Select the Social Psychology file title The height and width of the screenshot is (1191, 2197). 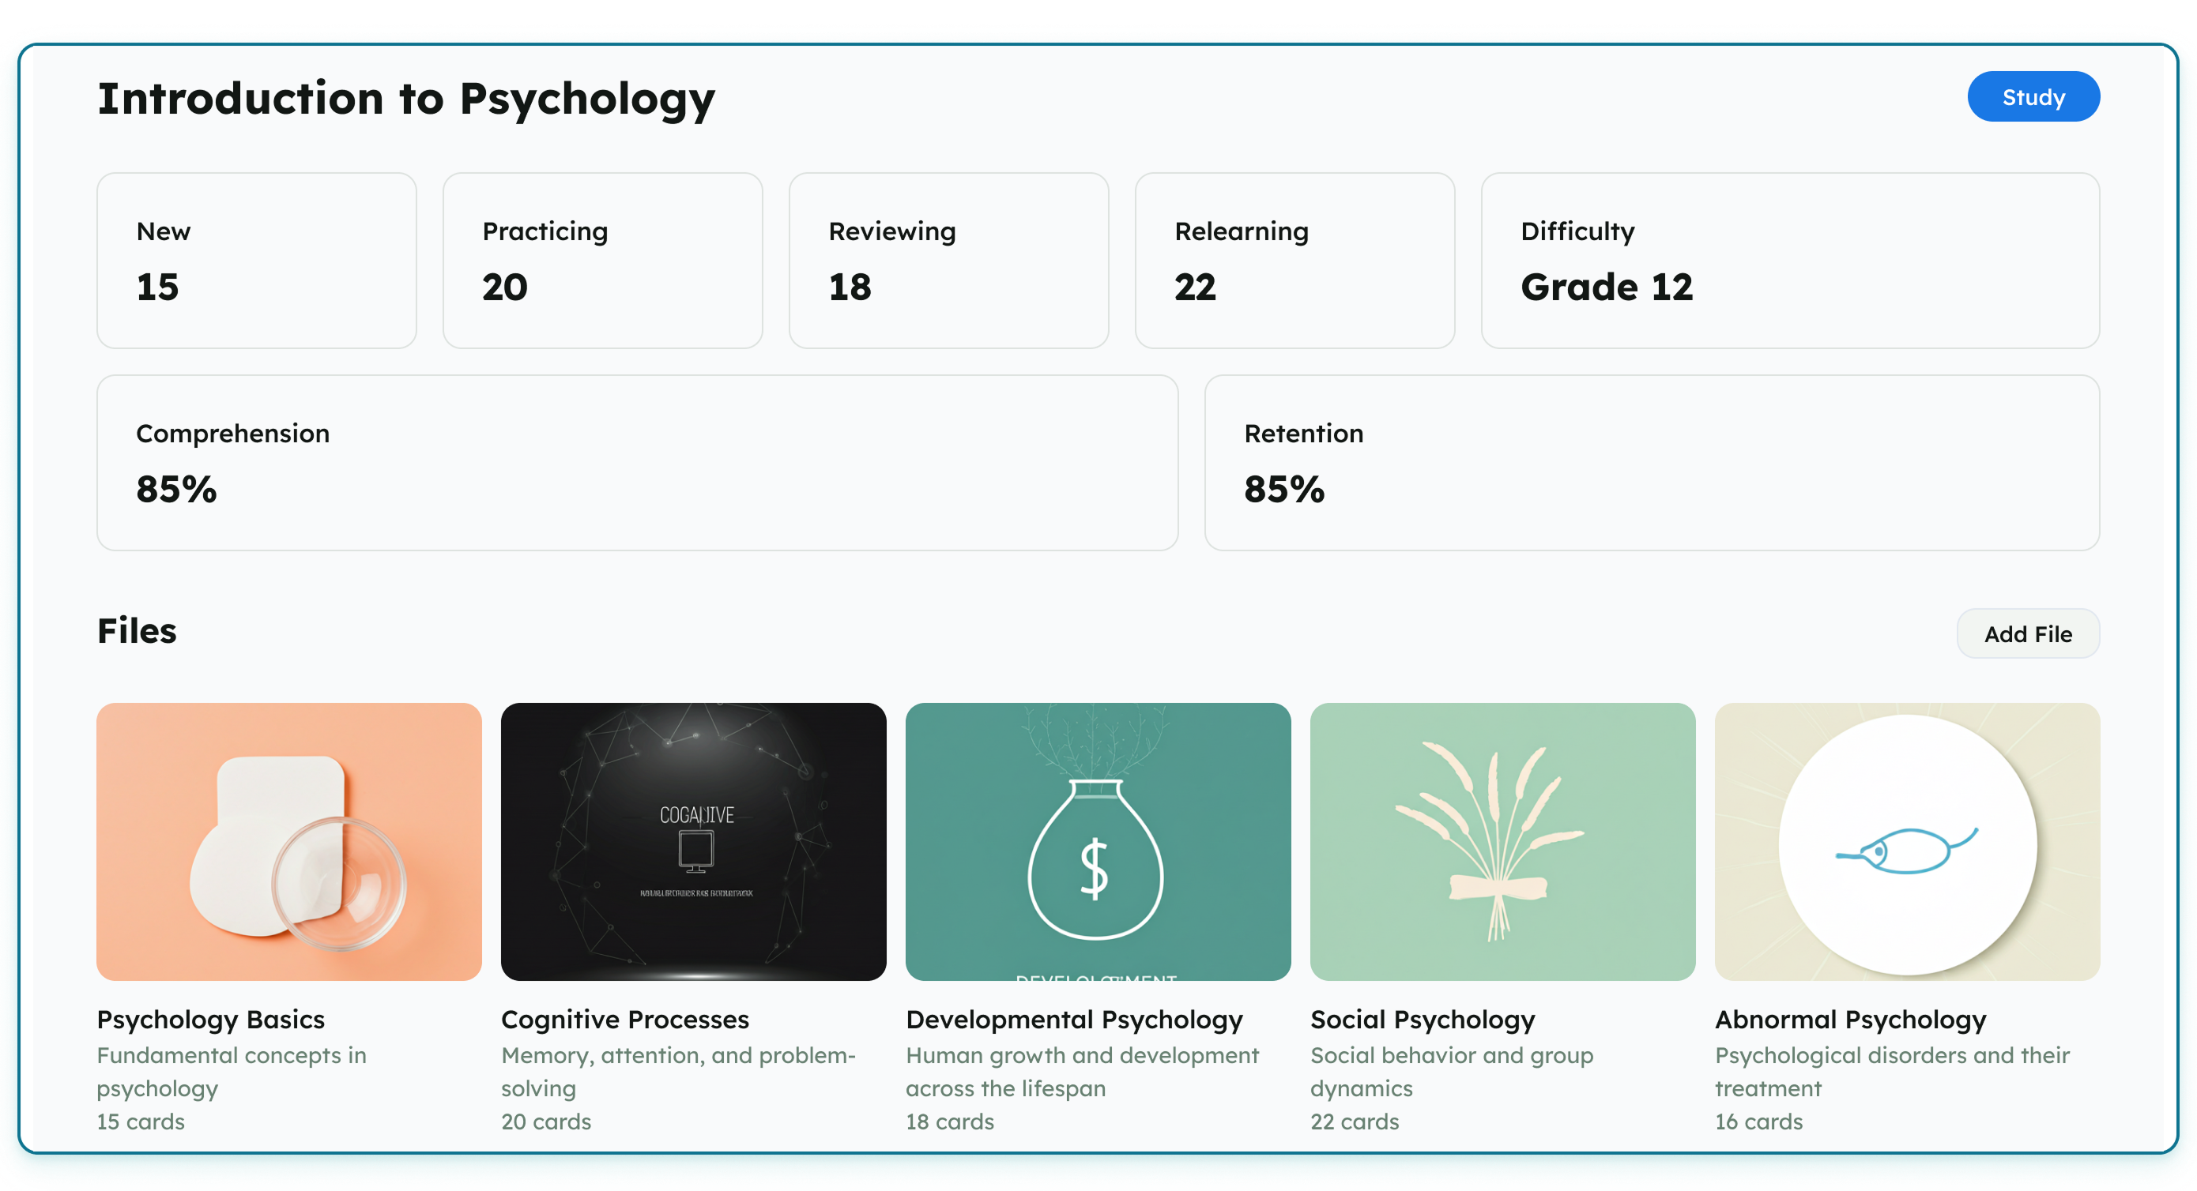click(x=1423, y=1020)
